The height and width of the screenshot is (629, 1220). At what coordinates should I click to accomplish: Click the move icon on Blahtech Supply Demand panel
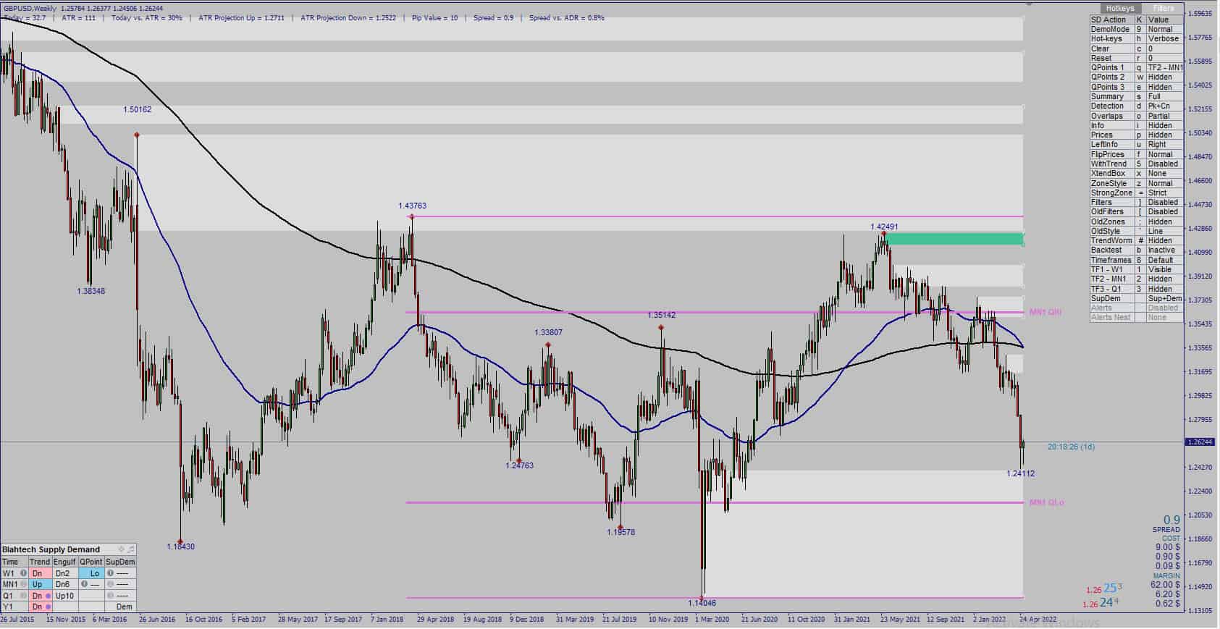pos(121,549)
